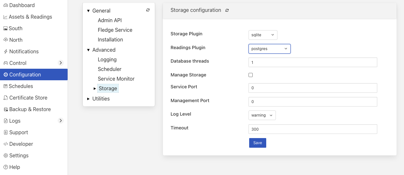Open the Storage Plugin dropdown
Image resolution: width=404 pixels, height=175 pixels.
[x=263, y=35]
